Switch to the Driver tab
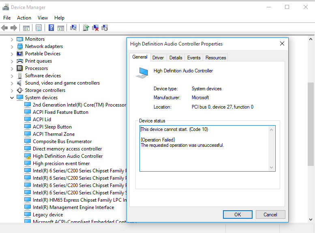This screenshot has height=233, width=315. [x=158, y=58]
